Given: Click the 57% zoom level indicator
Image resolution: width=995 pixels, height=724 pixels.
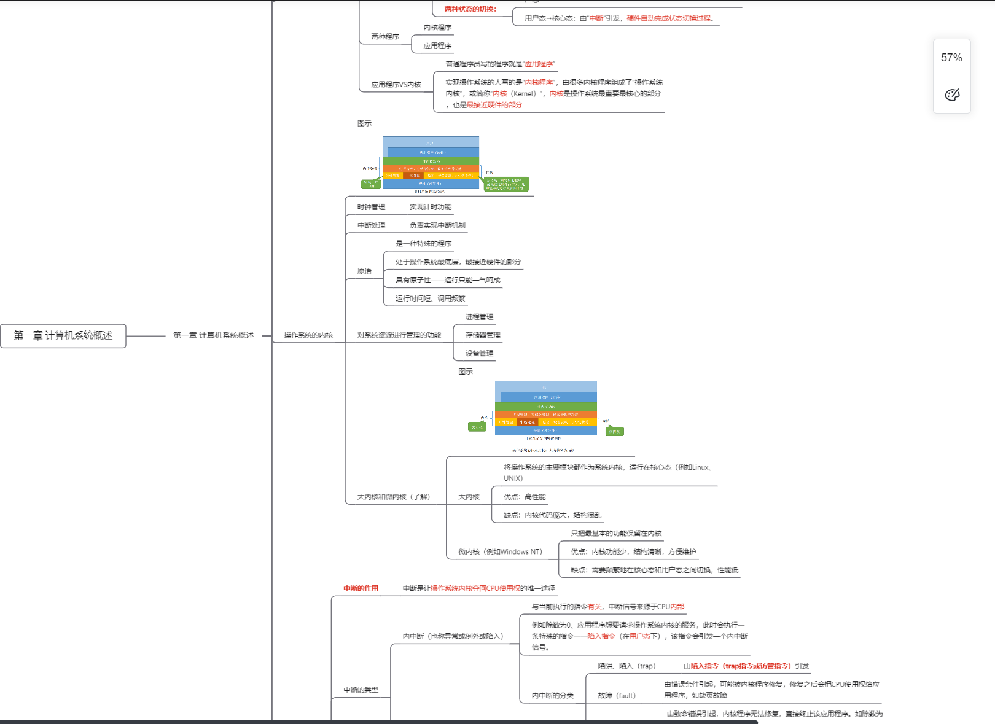Looking at the screenshot, I should click(x=951, y=58).
